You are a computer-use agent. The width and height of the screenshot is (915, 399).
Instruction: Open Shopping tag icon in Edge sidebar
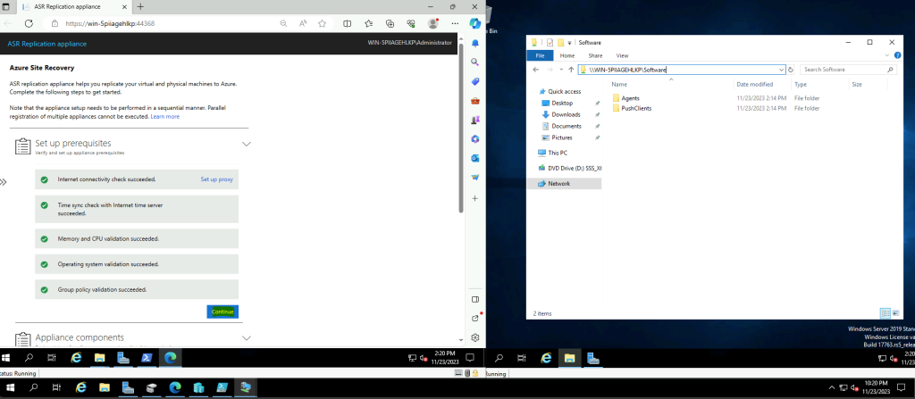475,81
